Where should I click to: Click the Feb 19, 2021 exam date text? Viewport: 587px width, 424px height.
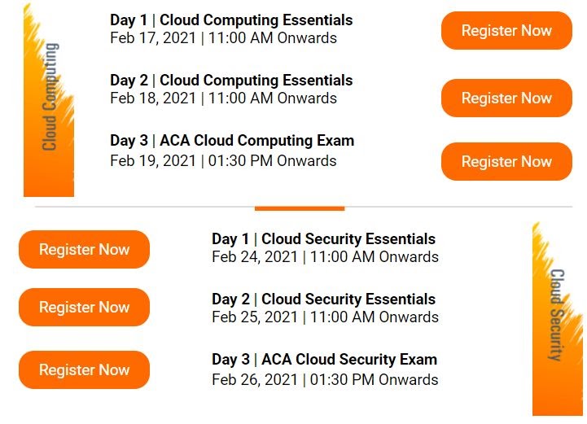pos(153,161)
